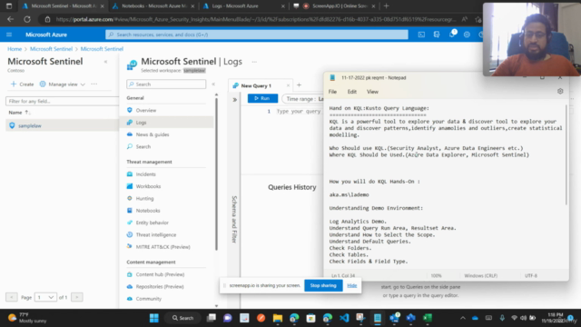Click first Microsoft Sentinel breadcrumb link
Image resolution: width=581 pixels, height=327 pixels.
coord(51,49)
